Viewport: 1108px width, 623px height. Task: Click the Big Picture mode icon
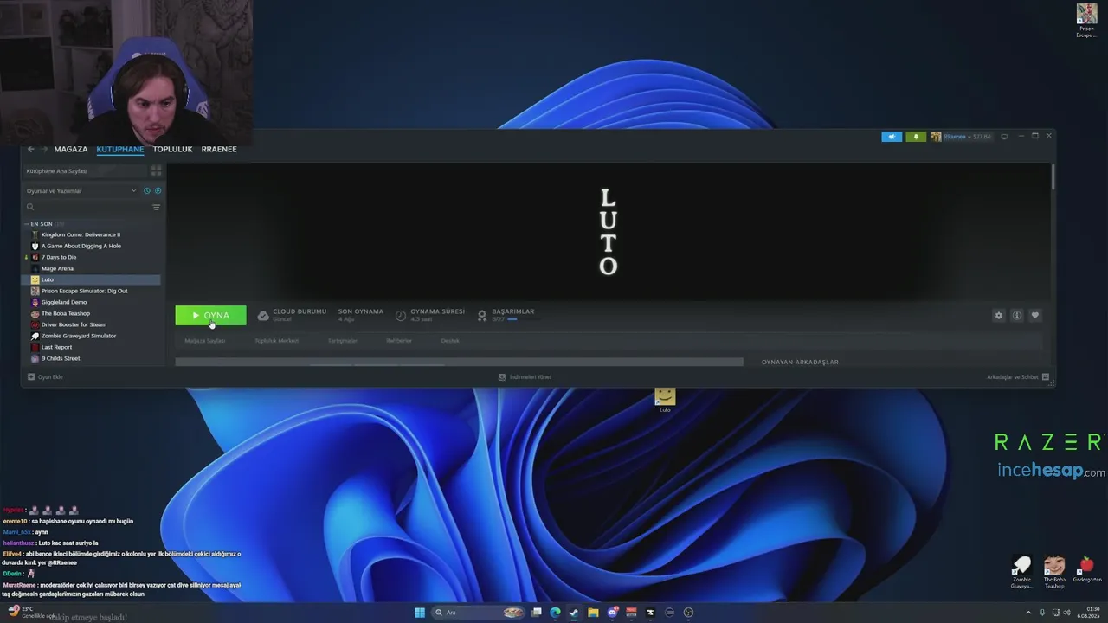click(1004, 137)
